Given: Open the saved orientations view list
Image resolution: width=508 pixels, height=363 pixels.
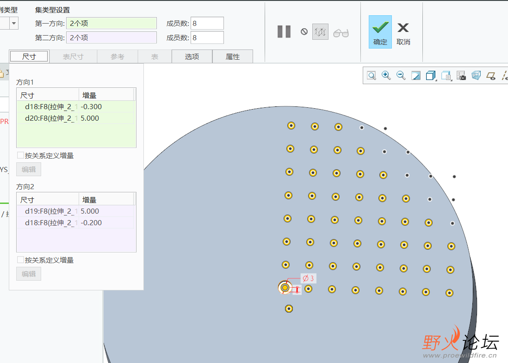Looking at the screenshot, I should [446, 76].
